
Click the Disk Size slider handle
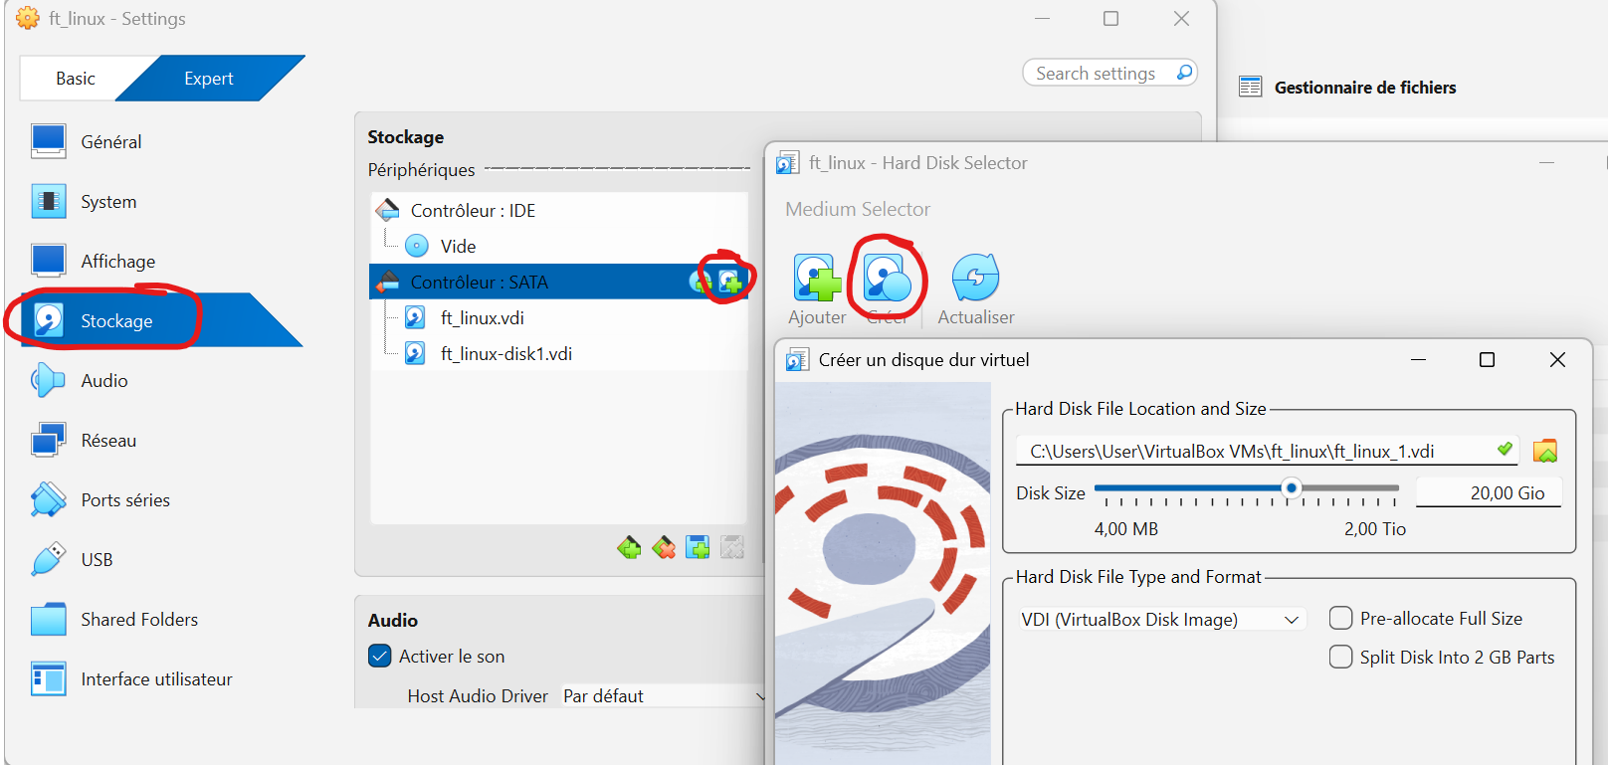[1292, 487]
